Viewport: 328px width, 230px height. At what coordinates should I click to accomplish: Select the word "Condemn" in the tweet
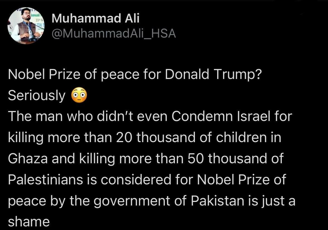click(x=202, y=116)
